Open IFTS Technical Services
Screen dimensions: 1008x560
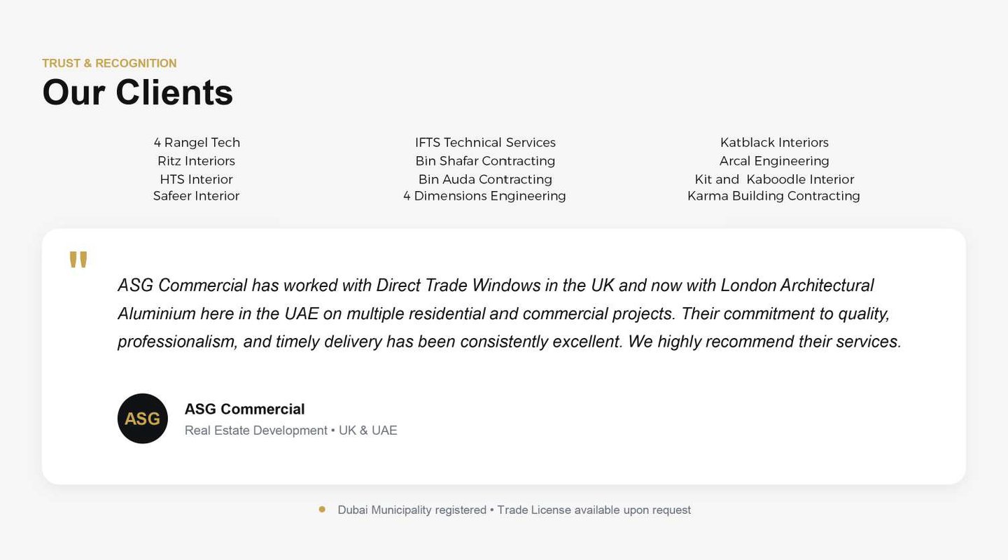(485, 143)
